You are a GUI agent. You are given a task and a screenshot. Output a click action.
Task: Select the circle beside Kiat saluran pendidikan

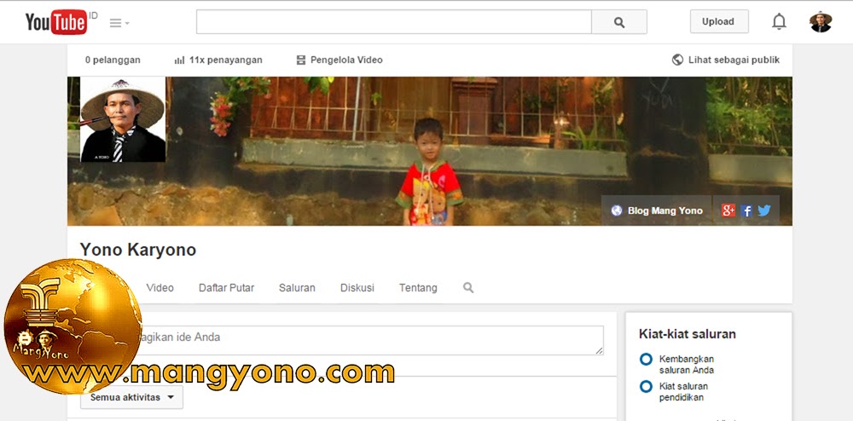pyautogui.click(x=646, y=387)
